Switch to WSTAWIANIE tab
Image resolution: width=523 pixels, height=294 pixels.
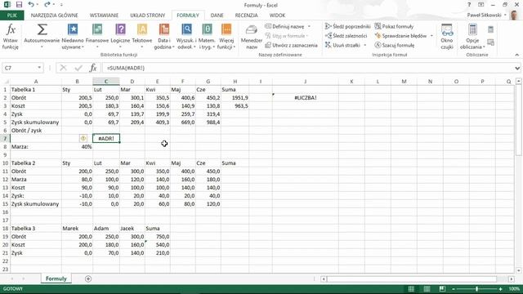[104, 16]
